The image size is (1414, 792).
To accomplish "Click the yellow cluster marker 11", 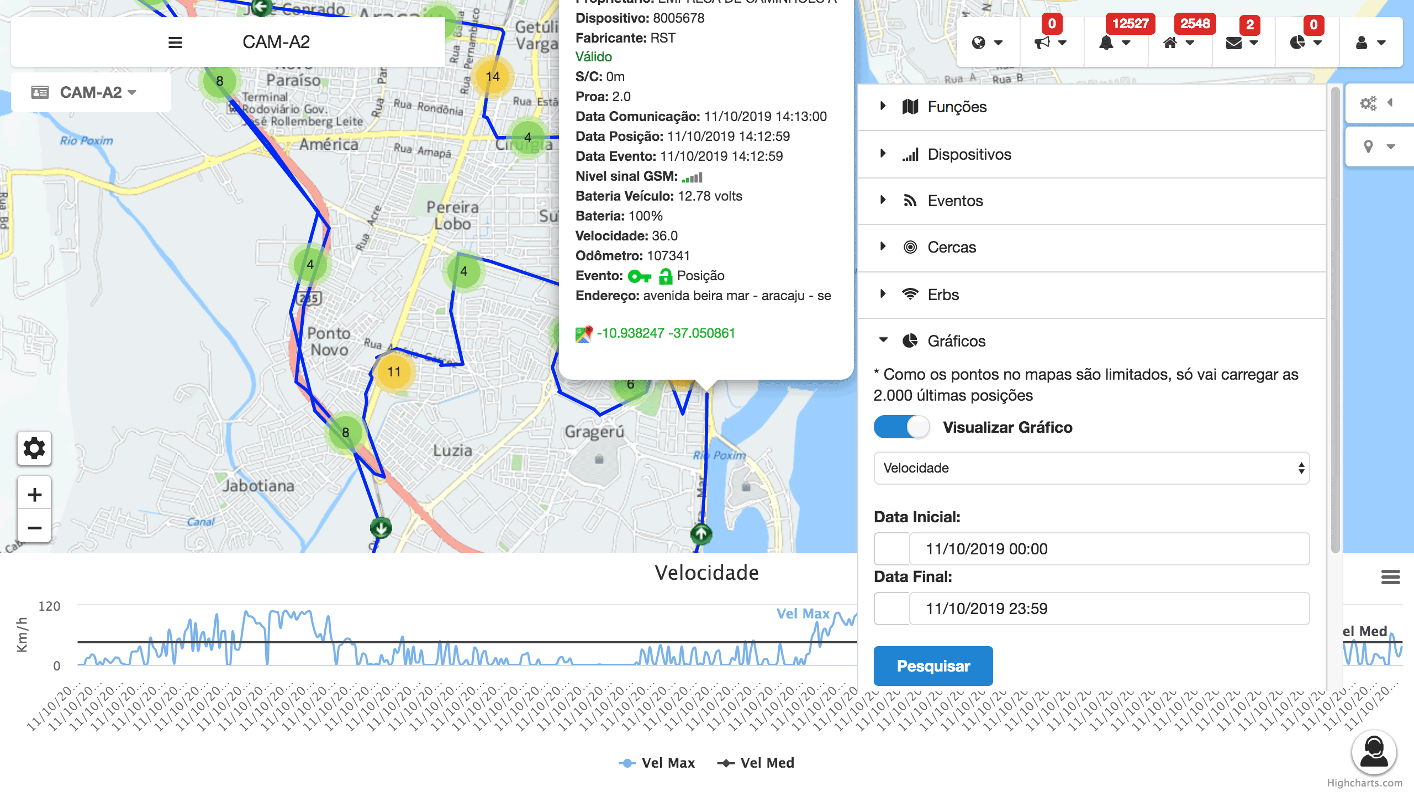I will 394,371.
